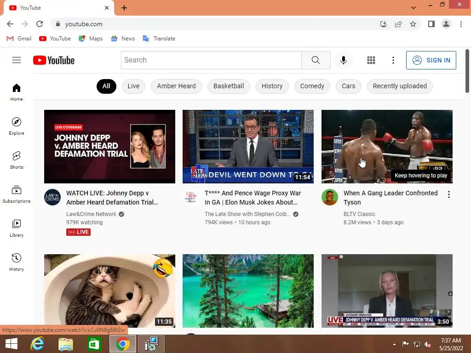Select the Recently uploaded filter chip
Screen dimensions: 471x353
tap(400, 86)
